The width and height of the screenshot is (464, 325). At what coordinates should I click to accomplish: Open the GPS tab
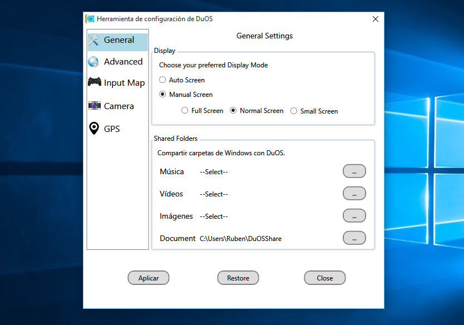click(117, 129)
